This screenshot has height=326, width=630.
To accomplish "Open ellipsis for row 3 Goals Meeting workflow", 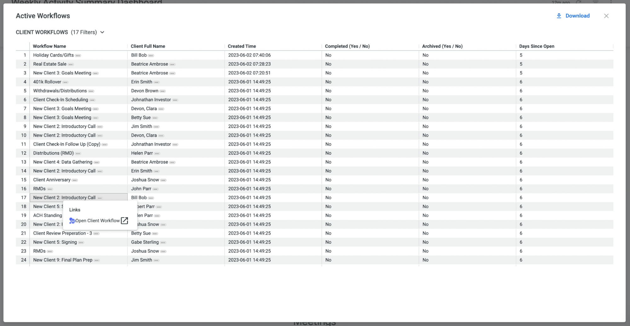I will pos(95,73).
